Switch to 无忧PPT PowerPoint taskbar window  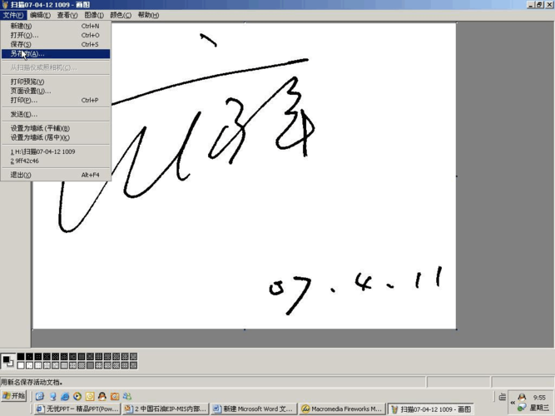pos(77,409)
